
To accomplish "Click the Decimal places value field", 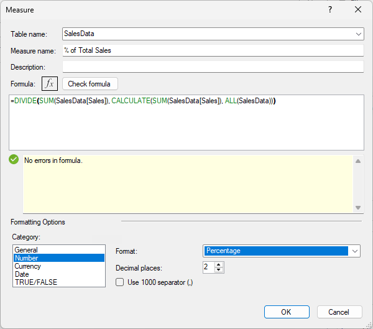I will tap(209, 267).
